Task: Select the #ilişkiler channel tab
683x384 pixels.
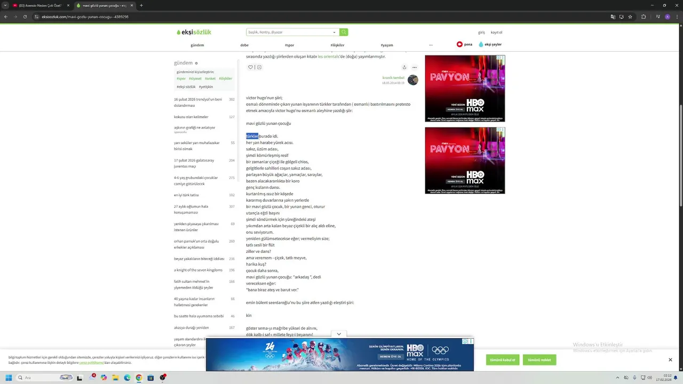Action: [x=337, y=45]
